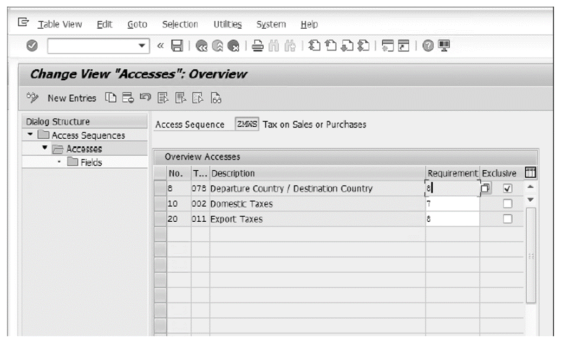
Task: Open Find with the binoculars icon
Action: click(x=274, y=46)
